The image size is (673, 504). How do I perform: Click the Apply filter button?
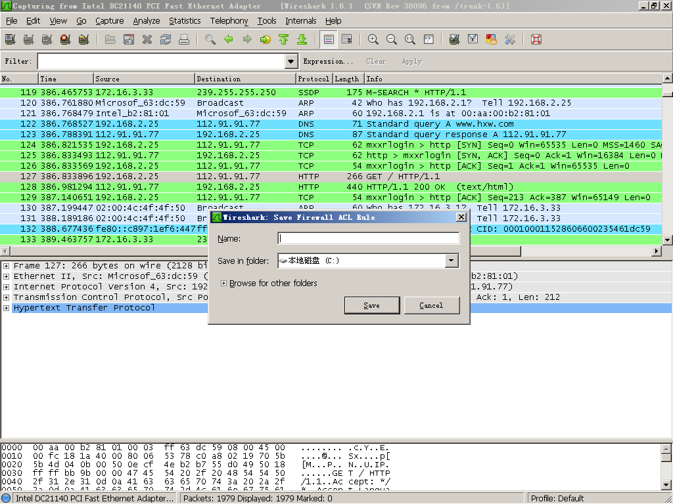point(411,61)
